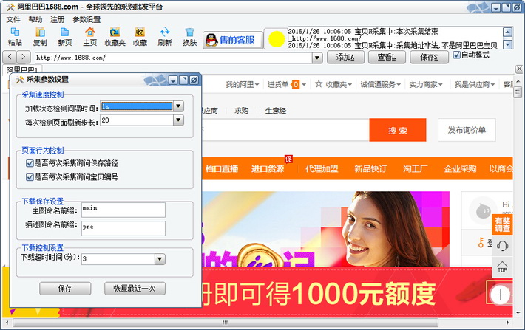Click the 添加A button
Viewport: 525px width, 330px height.
[345, 57]
